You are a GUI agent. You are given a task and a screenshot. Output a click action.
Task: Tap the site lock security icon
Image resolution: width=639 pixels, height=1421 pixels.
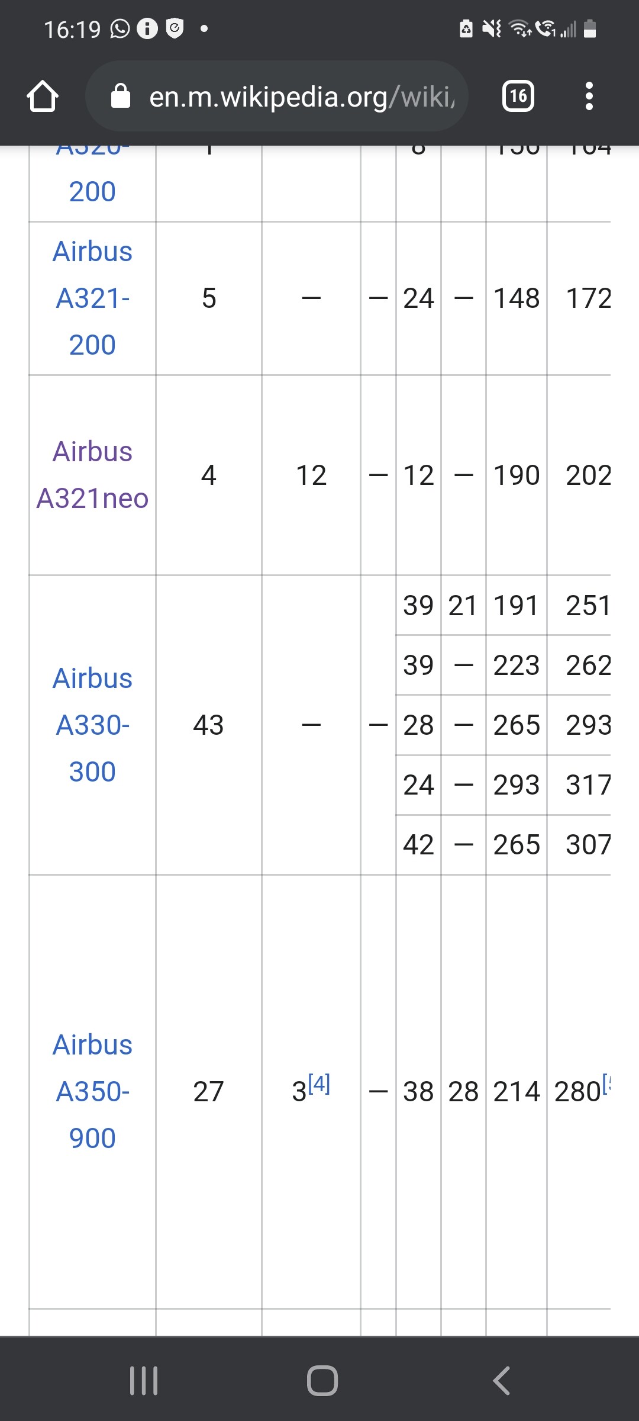(121, 96)
